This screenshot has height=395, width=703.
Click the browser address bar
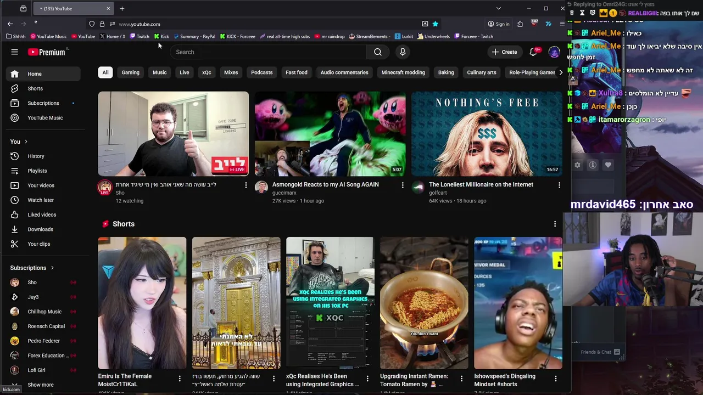(264, 24)
